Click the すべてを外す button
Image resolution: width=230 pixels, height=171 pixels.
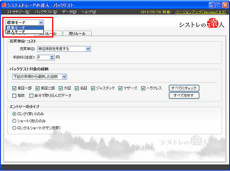[184, 95]
